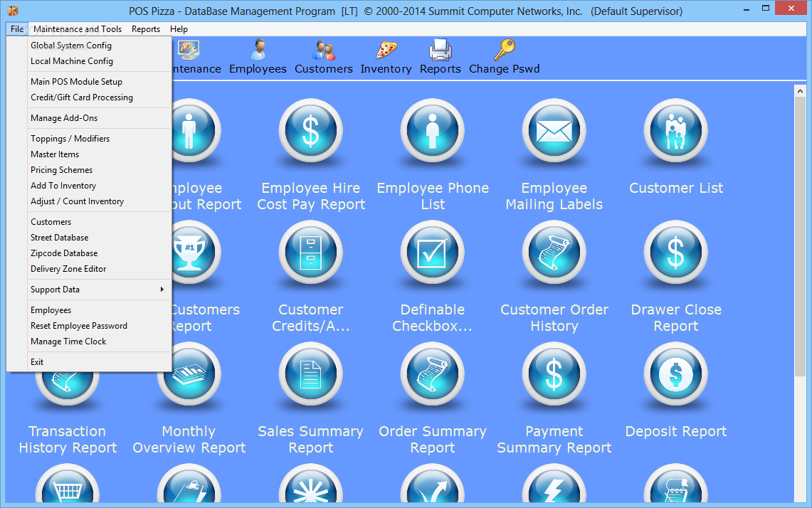The image size is (812, 508).
Task: Choose Reset Employee Password
Action: (98, 326)
